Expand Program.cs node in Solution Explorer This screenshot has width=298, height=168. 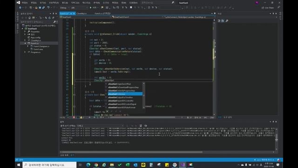coord(25,52)
